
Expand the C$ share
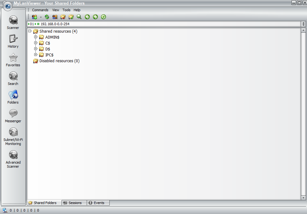coord(36,43)
